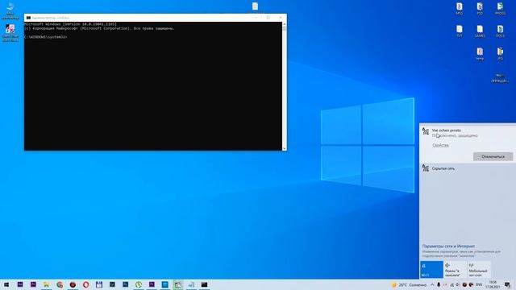
Task: Switch the ENG input language indicator
Action: tap(479, 284)
